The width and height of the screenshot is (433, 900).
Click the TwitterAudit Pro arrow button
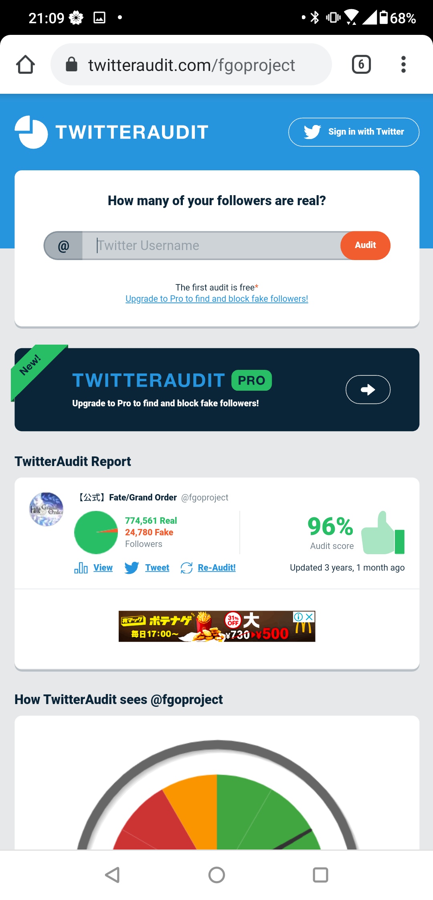[x=368, y=389]
